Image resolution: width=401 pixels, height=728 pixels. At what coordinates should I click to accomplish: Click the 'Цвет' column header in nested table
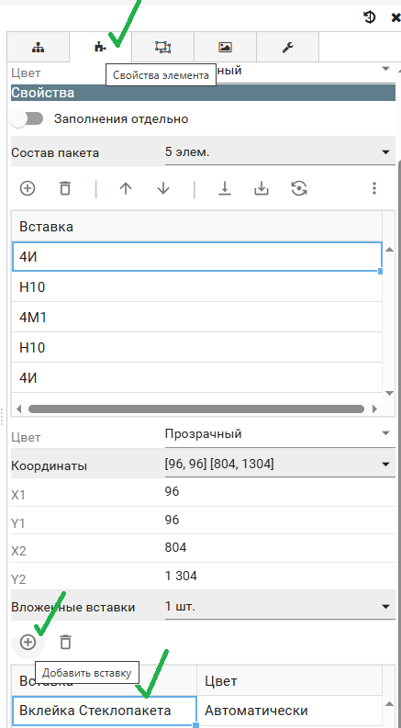click(290, 680)
